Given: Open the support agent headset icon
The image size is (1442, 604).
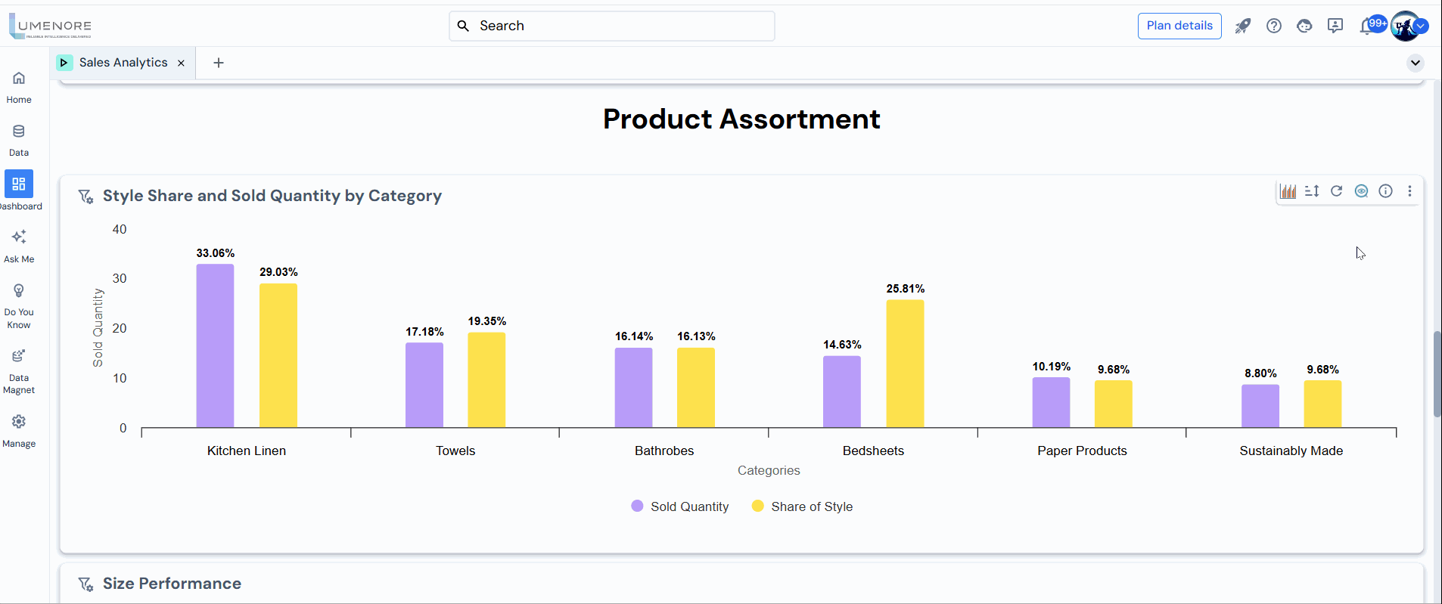Looking at the screenshot, I should [1304, 26].
